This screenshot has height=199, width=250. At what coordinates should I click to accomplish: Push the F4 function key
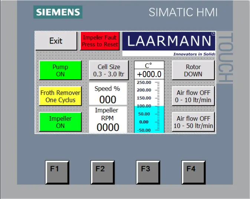click(194, 173)
